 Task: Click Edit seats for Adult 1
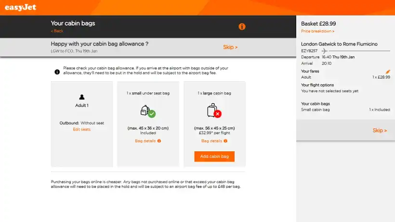tap(81, 130)
